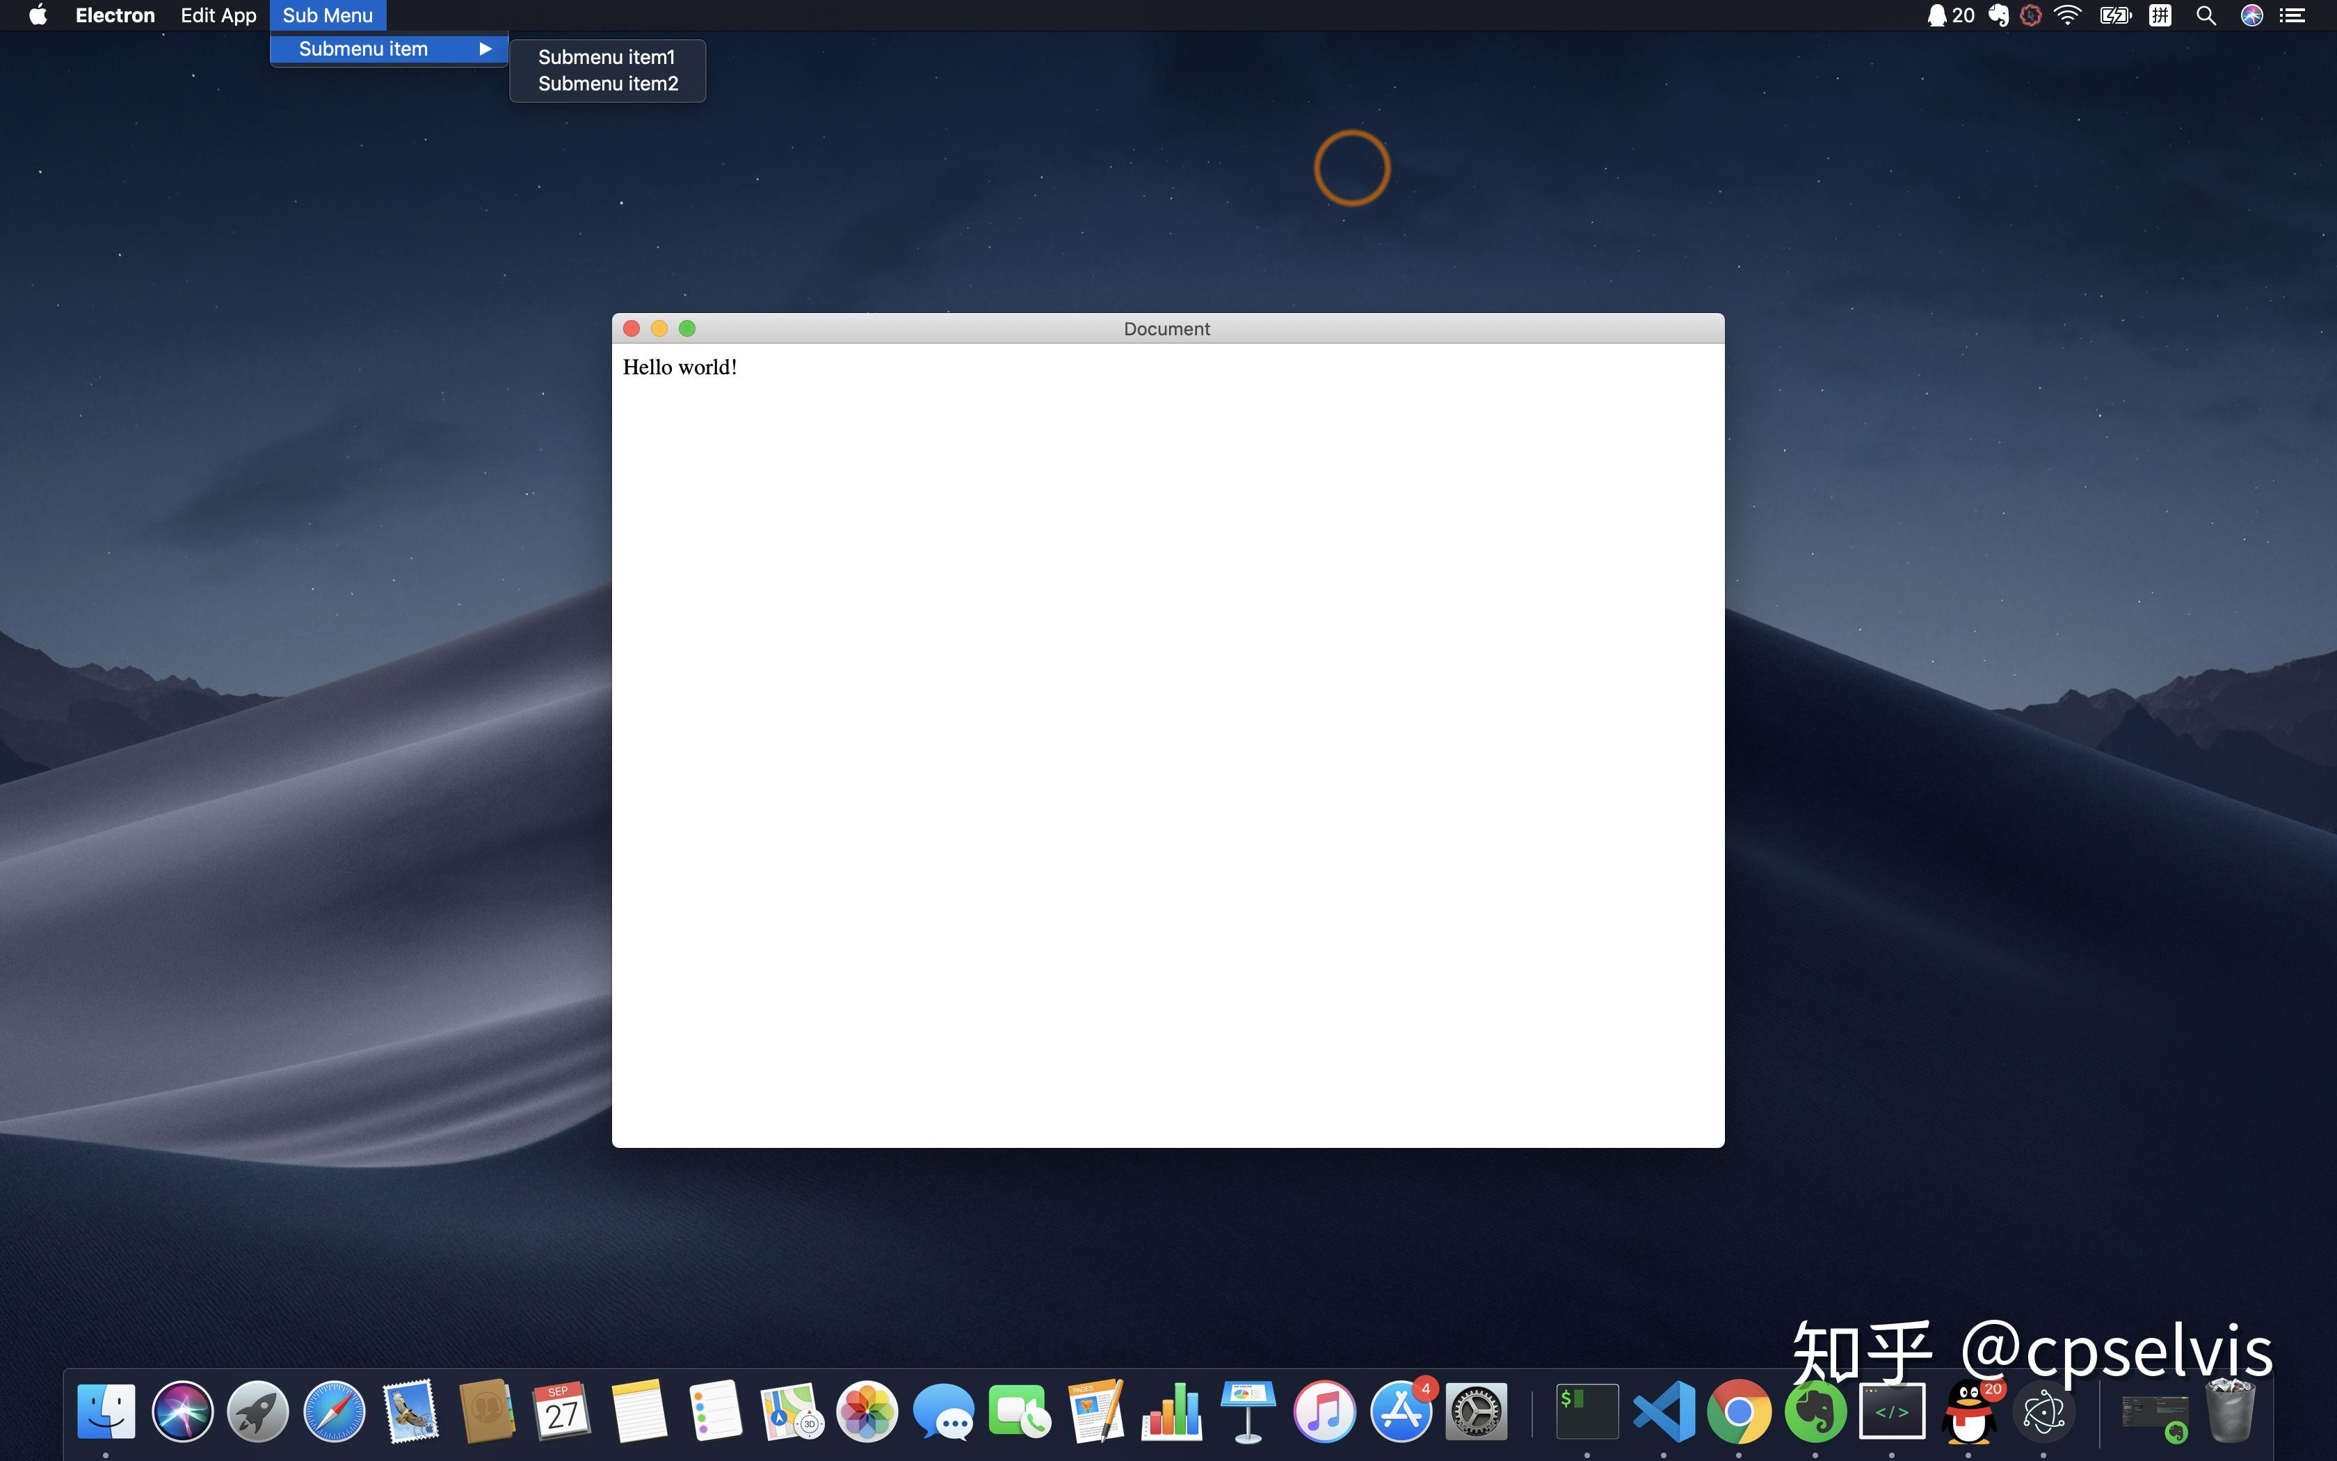2337x1461 pixels.
Task: Open Notification Center list icon
Action: point(2292,15)
